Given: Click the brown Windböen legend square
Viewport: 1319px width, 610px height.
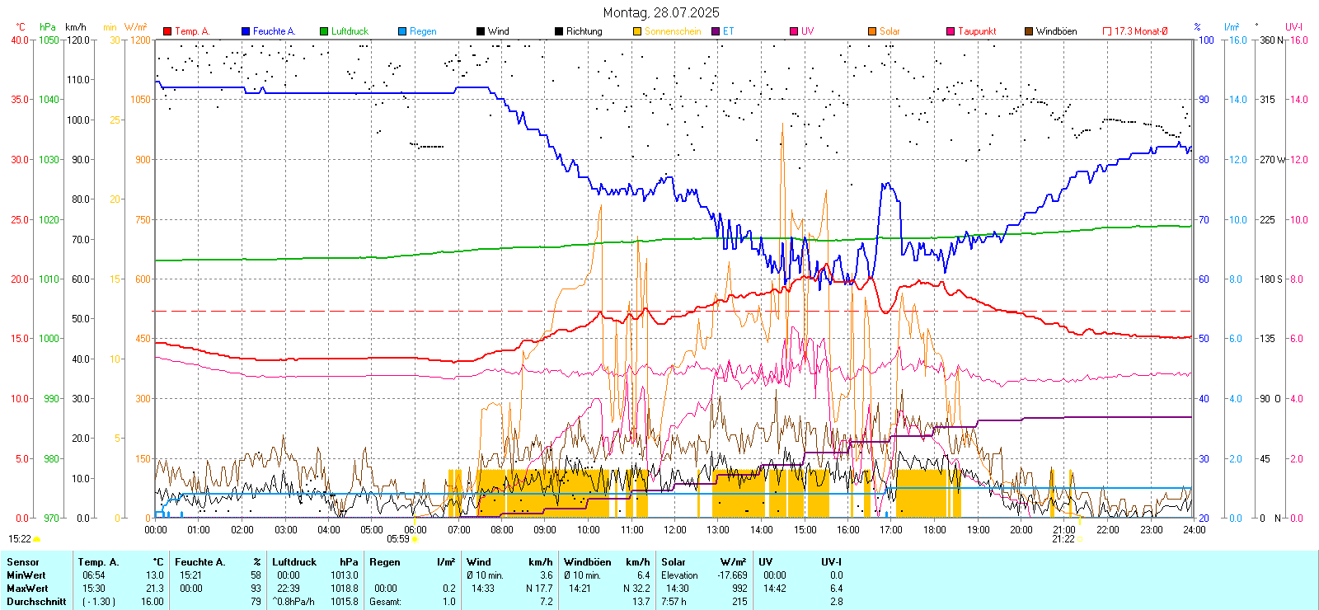Looking at the screenshot, I should (x=1029, y=31).
